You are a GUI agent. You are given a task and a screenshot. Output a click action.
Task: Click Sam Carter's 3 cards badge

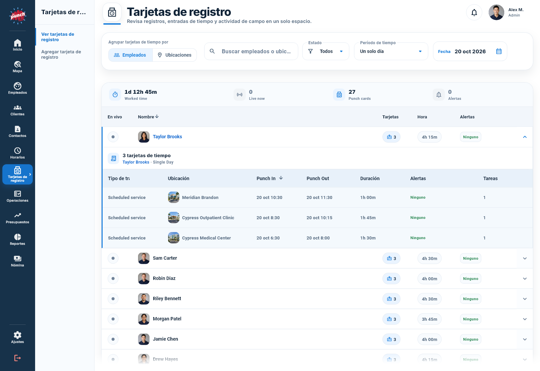point(391,258)
